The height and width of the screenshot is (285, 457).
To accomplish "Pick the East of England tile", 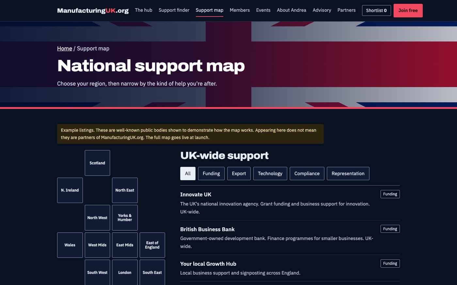I will coord(152,245).
